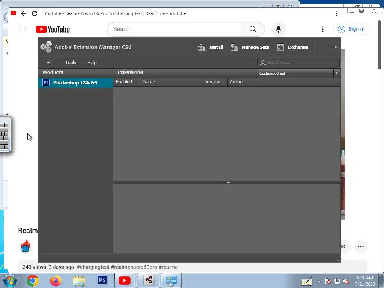Open Manage Sets in Extension Manager
Image resolution: width=384 pixels, height=288 pixels.
tap(250, 47)
